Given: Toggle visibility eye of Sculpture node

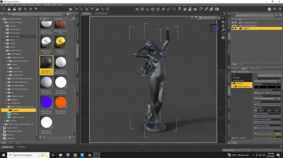Looking at the screenshot, I should pos(233,29).
